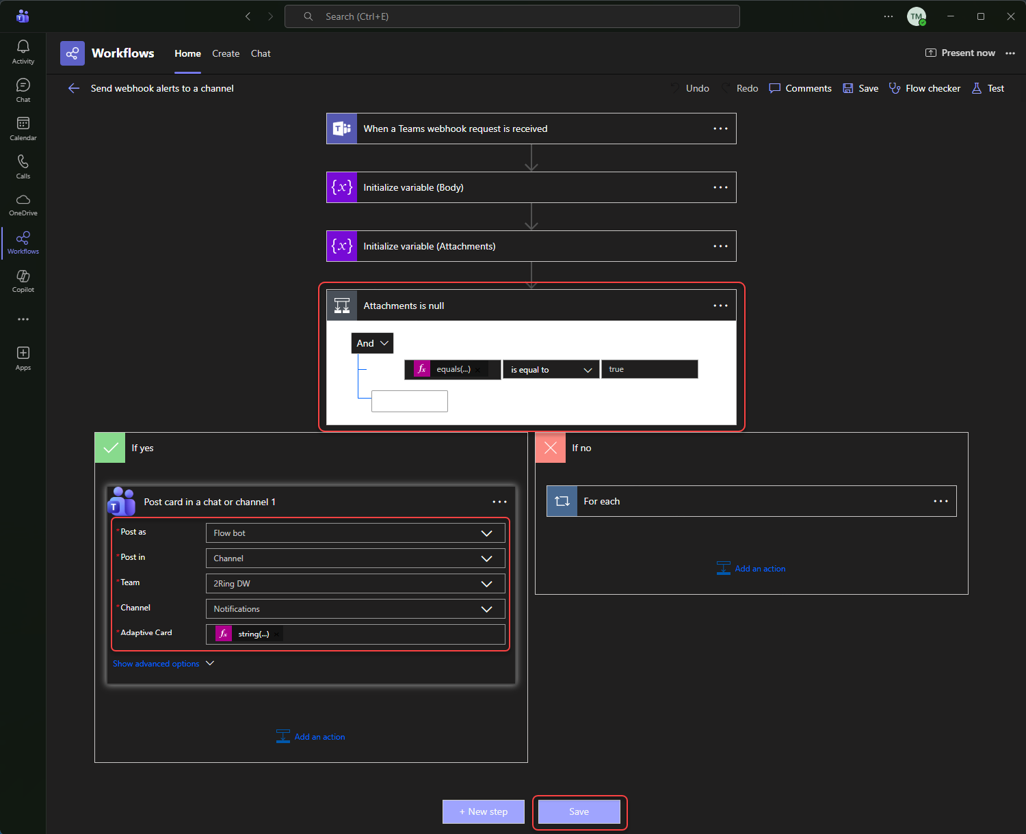This screenshot has width=1026, height=834.
Task: Click the bottom Save button
Action: click(x=579, y=811)
